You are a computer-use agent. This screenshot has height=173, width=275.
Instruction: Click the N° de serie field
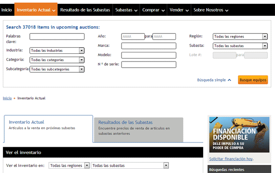point(149,64)
